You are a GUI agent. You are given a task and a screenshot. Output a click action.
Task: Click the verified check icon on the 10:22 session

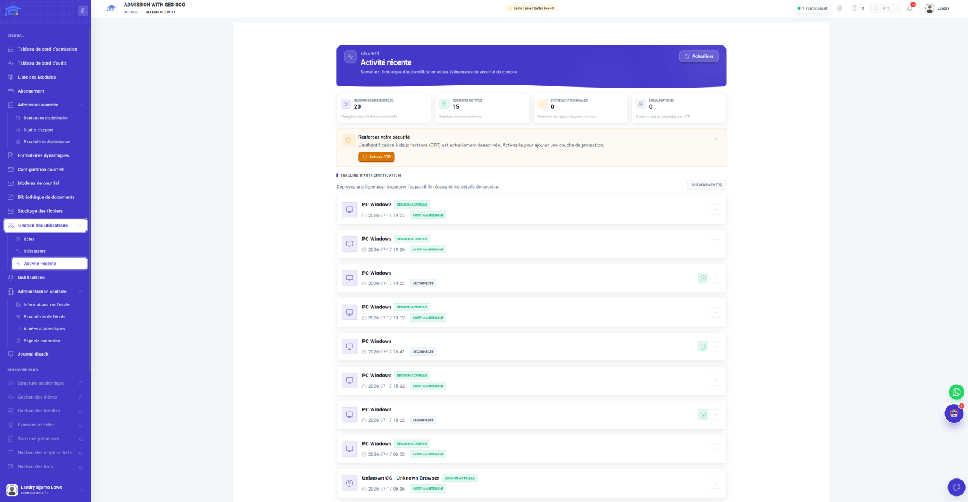(x=703, y=415)
